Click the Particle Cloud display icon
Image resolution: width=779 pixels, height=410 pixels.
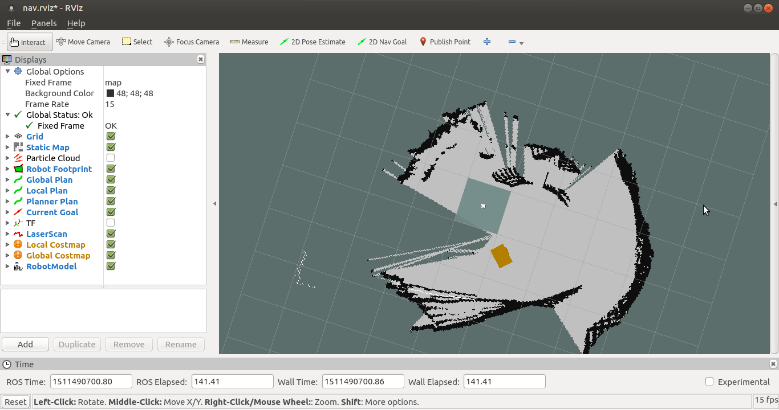pyautogui.click(x=18, y=158)
